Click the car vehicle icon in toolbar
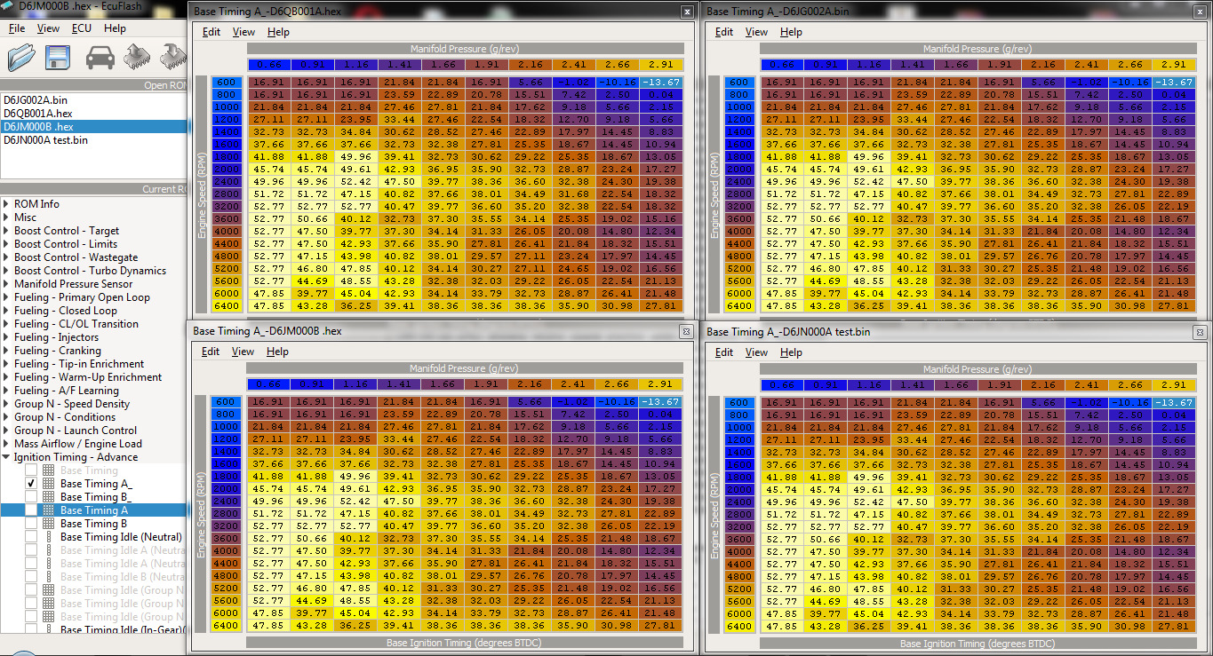 click(100, 58)
